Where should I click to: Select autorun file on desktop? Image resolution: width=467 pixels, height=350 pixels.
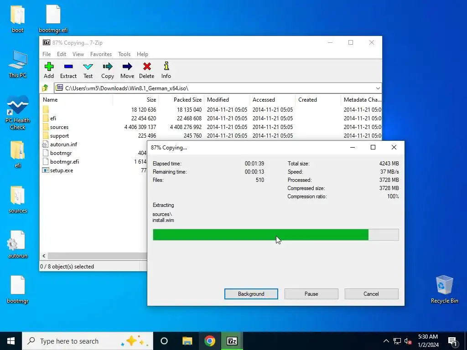18,245
